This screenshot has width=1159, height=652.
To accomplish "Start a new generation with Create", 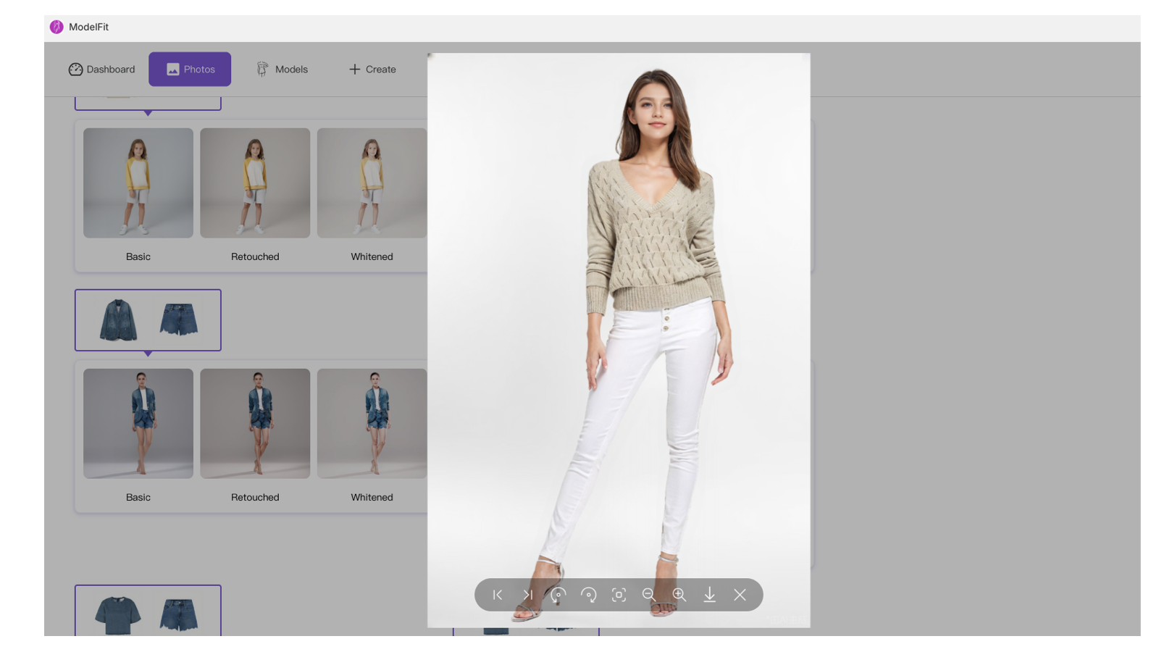I will tap(372, 69).
